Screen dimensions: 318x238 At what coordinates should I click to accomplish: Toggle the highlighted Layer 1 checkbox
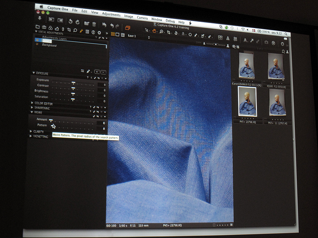(37, 40)
